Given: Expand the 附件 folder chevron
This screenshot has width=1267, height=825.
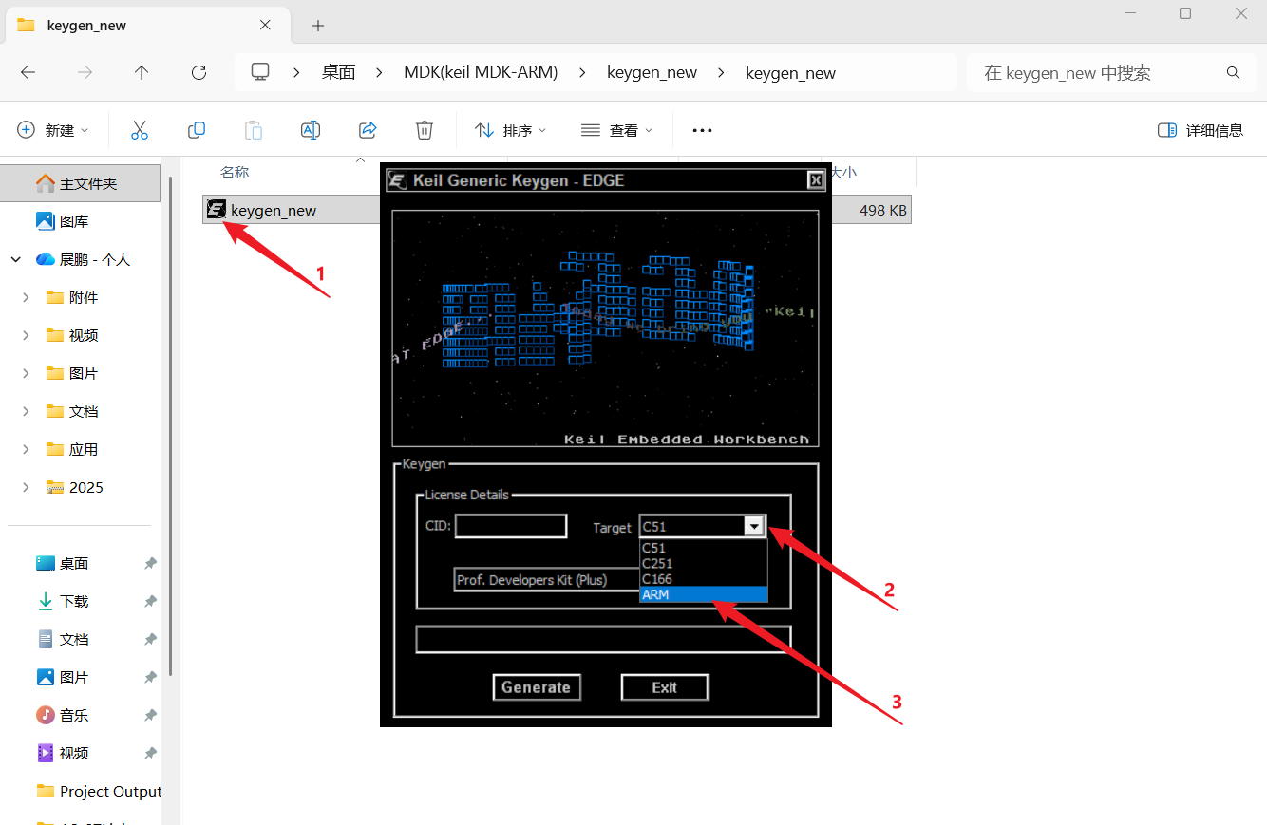Looking at the screenshot, I should click(26, 297).
